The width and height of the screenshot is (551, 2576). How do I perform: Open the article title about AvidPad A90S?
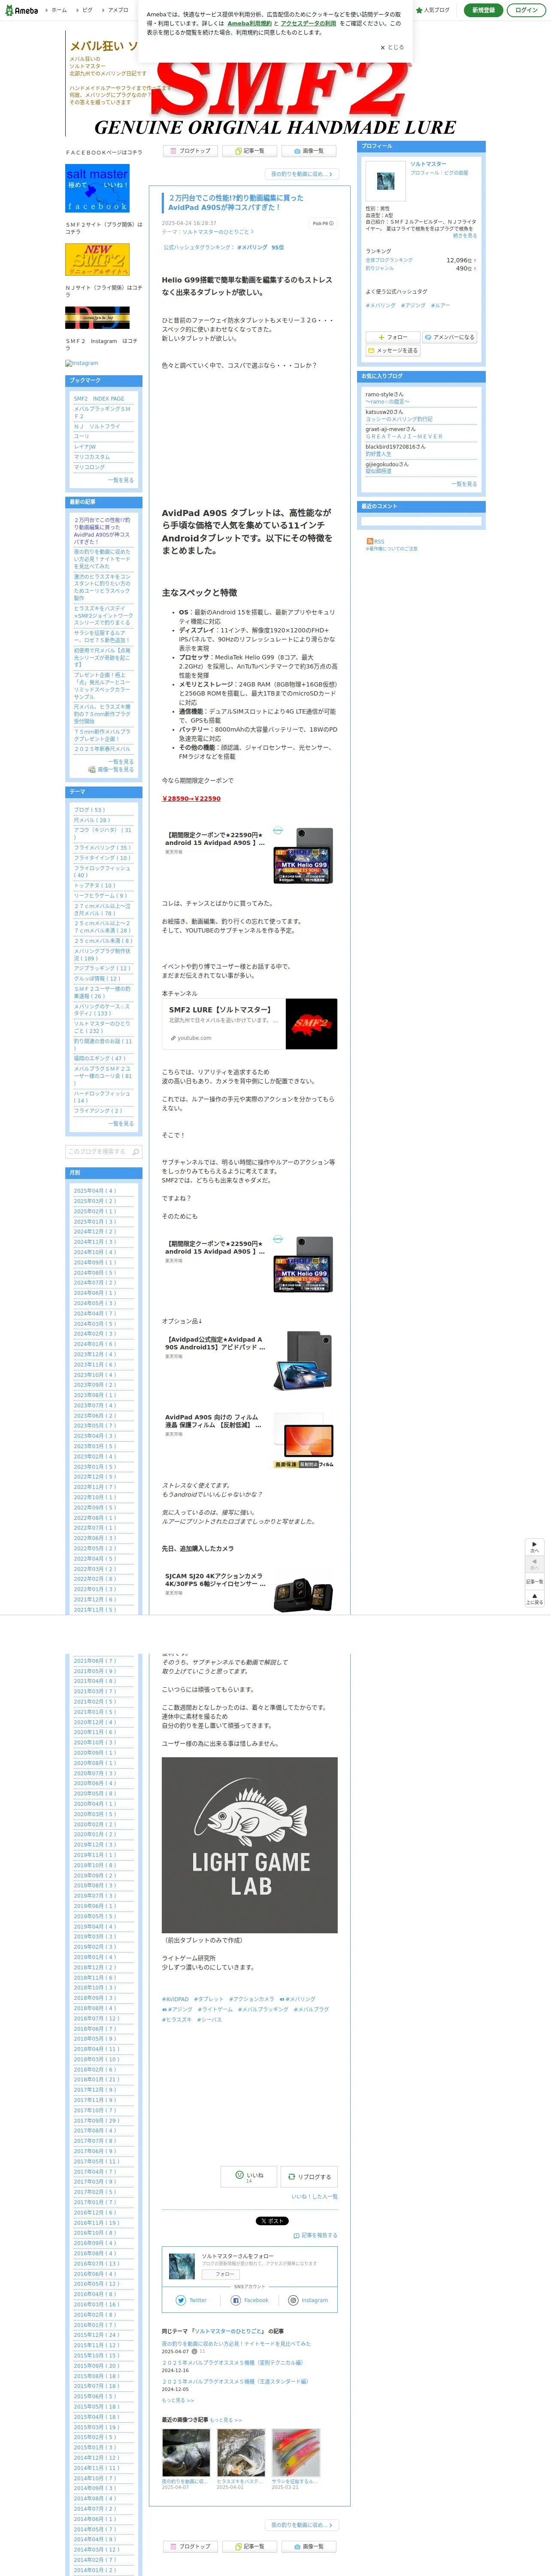coord(236,203)
